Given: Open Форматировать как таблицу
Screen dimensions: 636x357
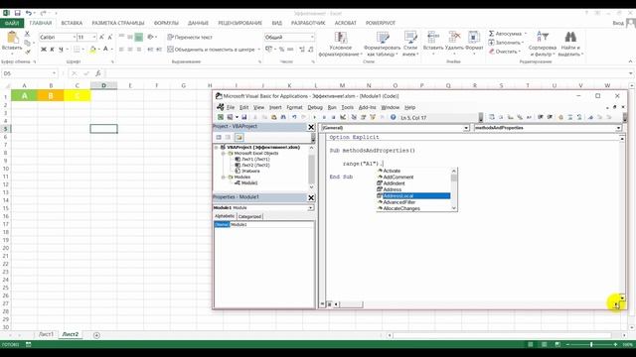Looking at the screenshot, I should 382,44.
